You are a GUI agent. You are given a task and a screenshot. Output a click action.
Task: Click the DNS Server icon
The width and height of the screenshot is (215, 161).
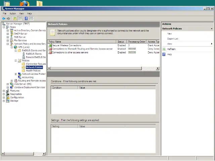point(12,37)
